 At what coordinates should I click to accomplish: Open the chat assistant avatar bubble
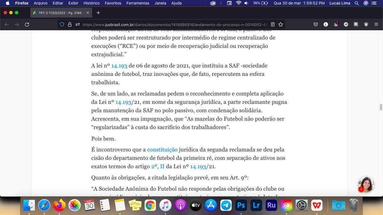coord(366,184)
